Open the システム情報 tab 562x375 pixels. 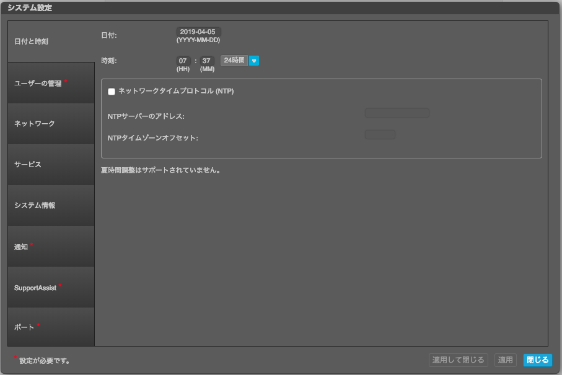click(51, 205)
